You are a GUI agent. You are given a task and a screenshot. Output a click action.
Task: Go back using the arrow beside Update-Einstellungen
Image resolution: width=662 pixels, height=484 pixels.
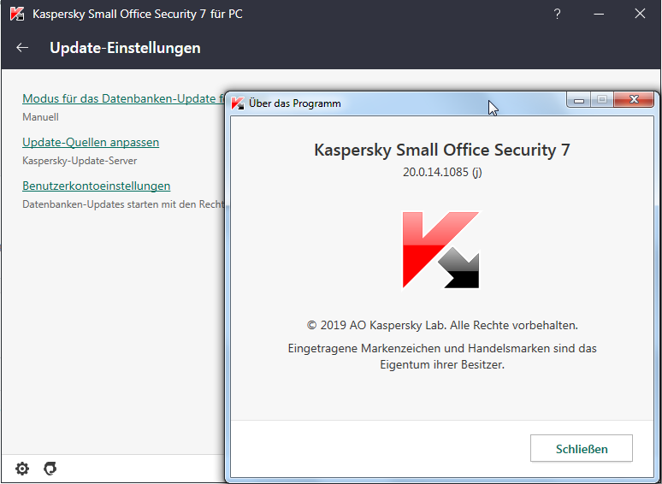[x=22, y=48]
